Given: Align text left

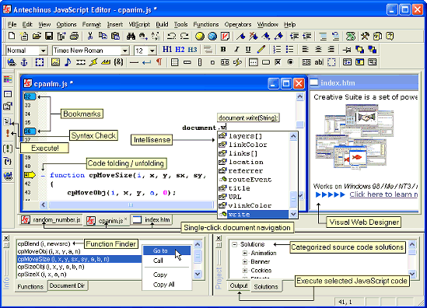Looking at the screenshot, I should [x=306, y=49].
